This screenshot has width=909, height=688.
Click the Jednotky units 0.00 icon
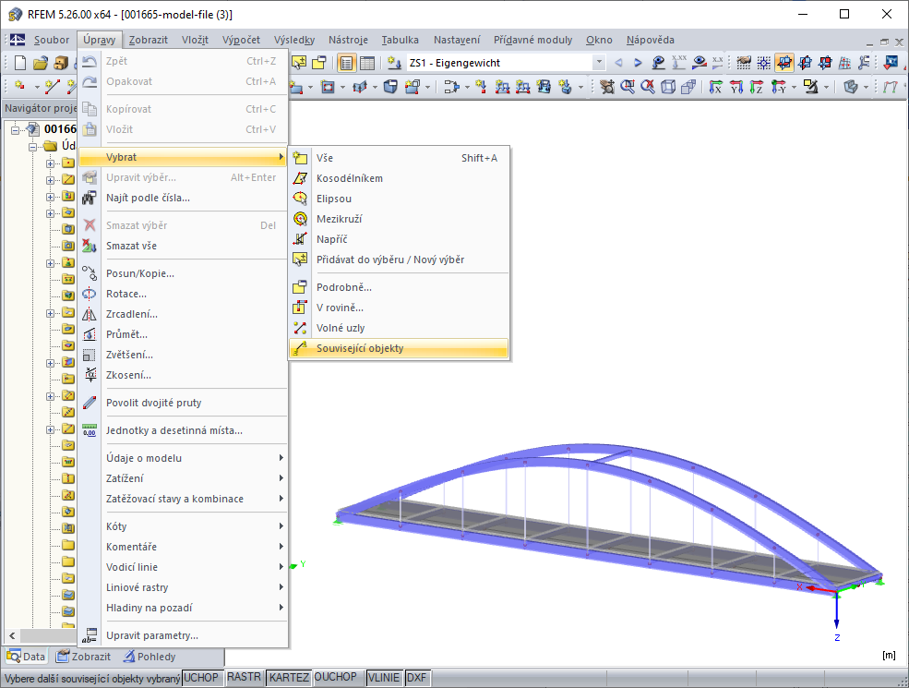tap(90, 430)
